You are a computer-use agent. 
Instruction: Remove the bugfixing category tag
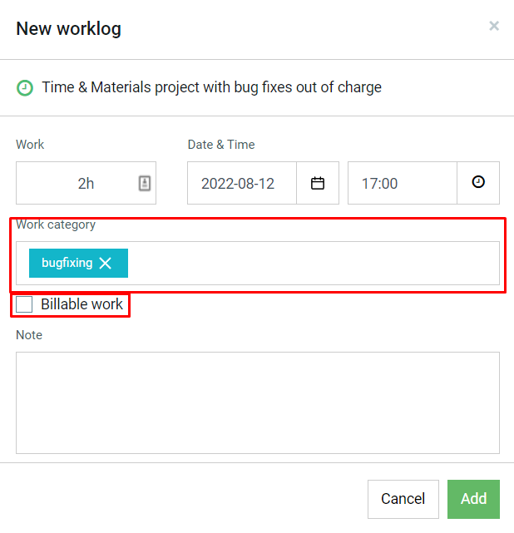point(105,263)
